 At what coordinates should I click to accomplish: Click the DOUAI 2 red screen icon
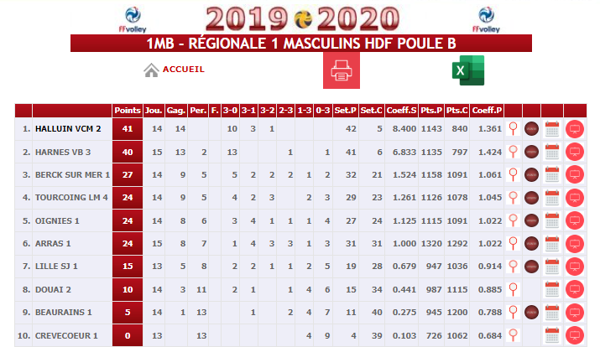574,289
